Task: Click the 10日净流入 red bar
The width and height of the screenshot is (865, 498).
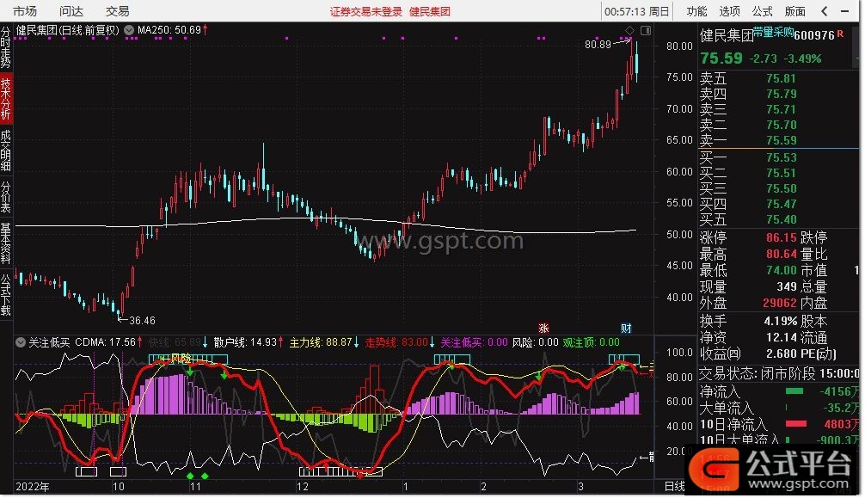Action: pos(795,424)
